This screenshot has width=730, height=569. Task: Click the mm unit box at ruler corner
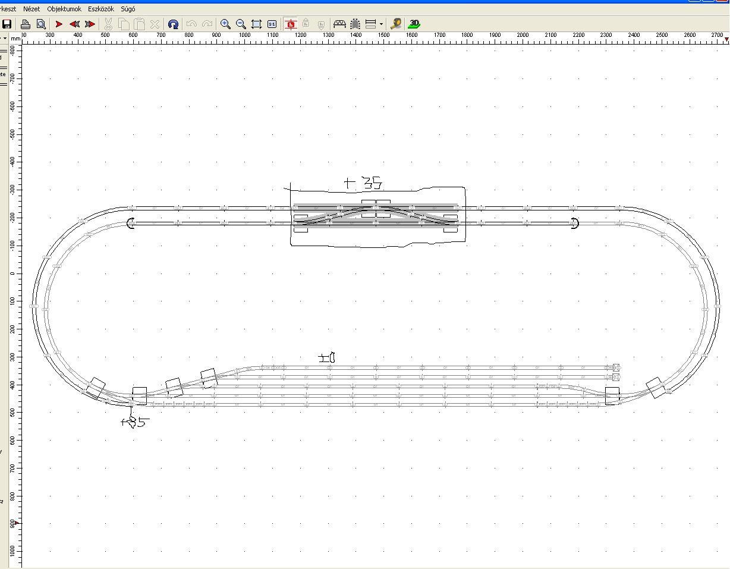15,39
